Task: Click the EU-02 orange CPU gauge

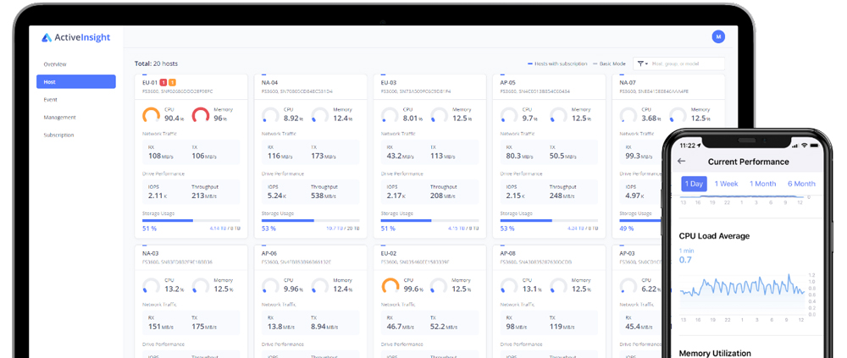Action: (390, 286)
